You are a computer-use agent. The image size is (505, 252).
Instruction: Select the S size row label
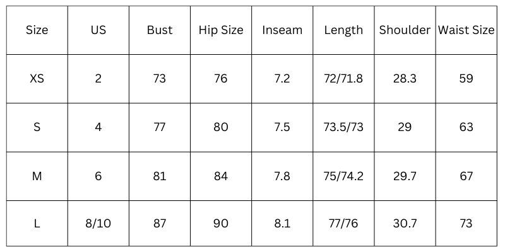37,127
